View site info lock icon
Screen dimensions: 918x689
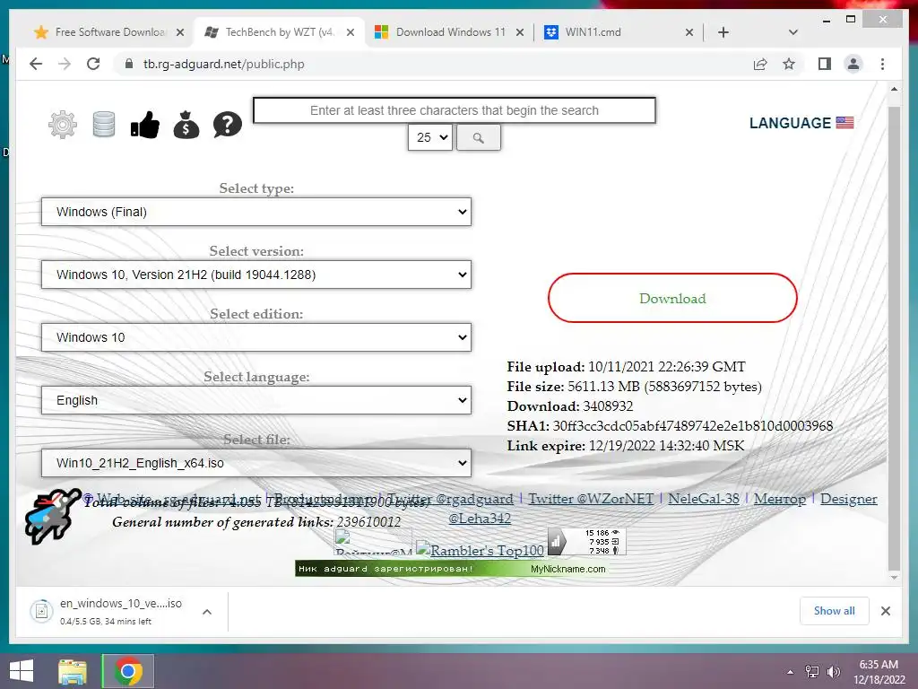129,64
